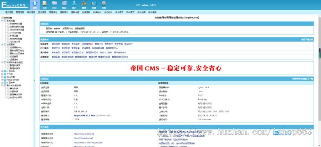This screenshot has height=147, width=321.
Task: Click the folder icon beside 计划任务 in tree
Action: point(5,71)
